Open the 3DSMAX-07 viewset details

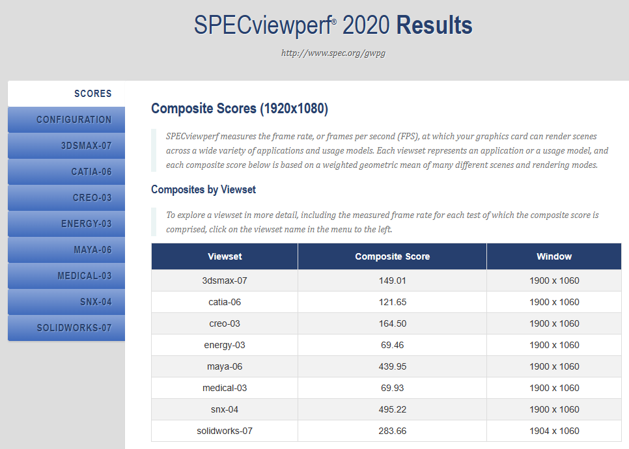86,146
